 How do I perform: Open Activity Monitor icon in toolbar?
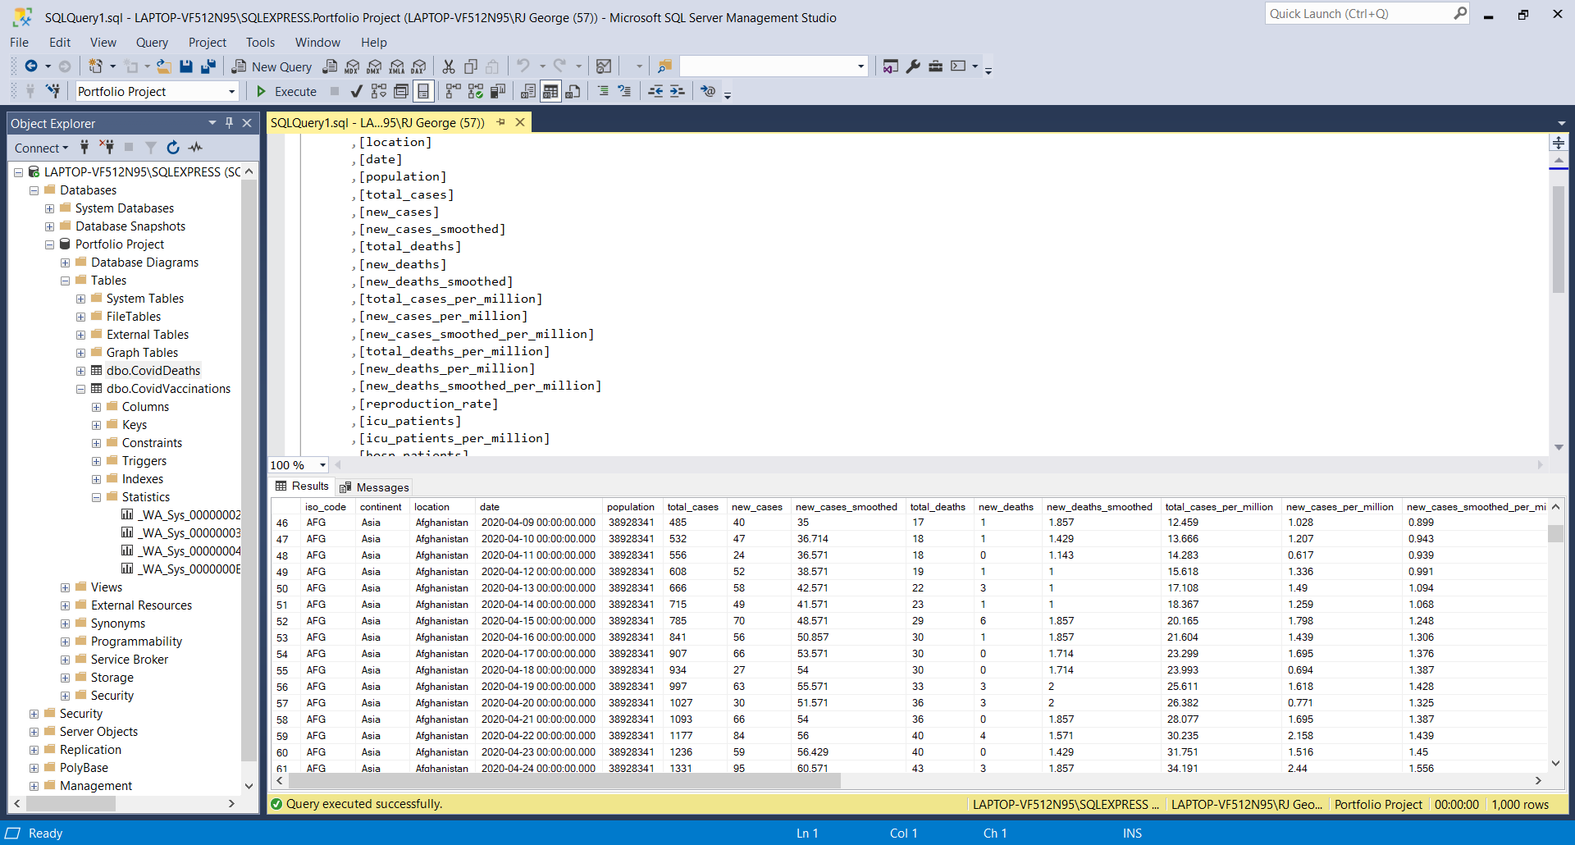click(604, 66)
